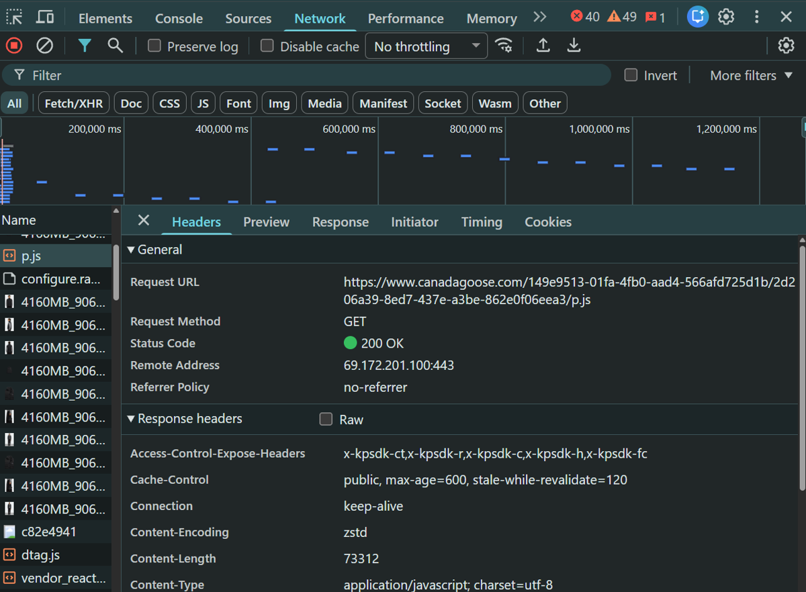Select the dtag.js request row
This screenshot has height=592, width=806.
point(56,555)
